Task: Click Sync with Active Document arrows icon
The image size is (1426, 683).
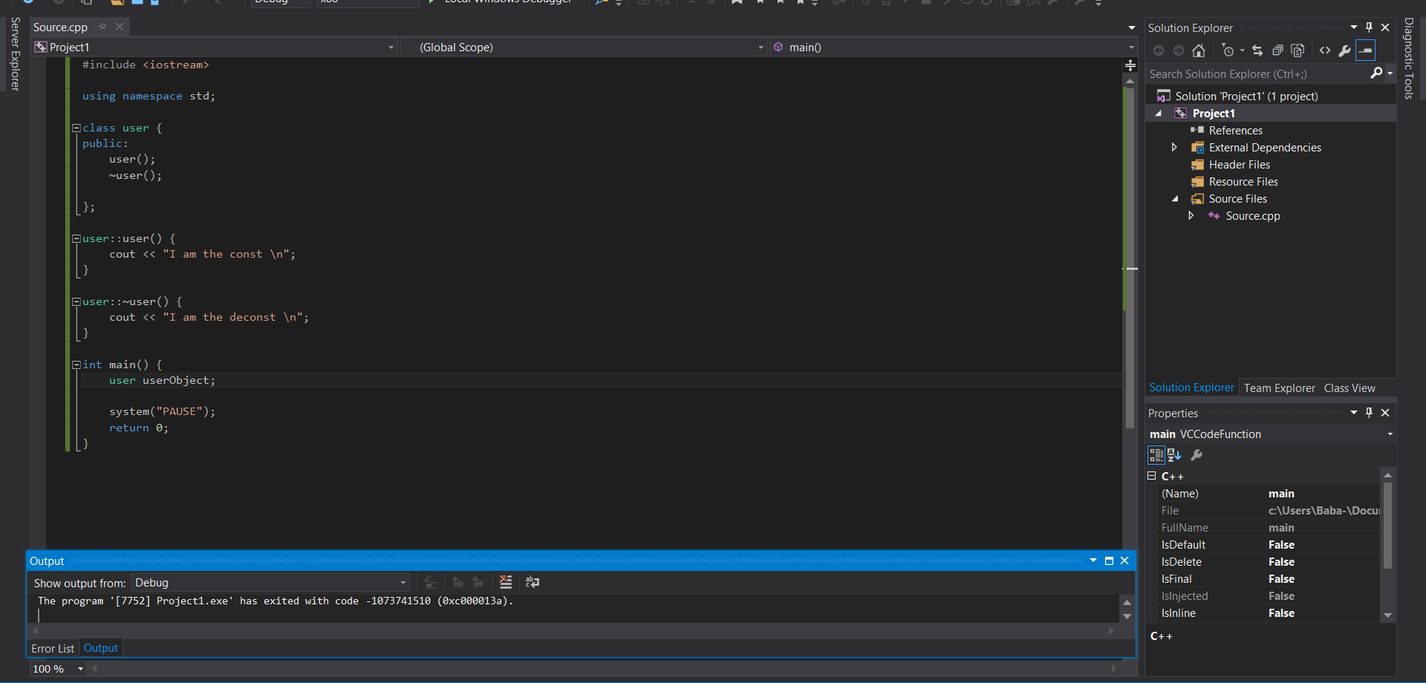Action: (1257, 50)
